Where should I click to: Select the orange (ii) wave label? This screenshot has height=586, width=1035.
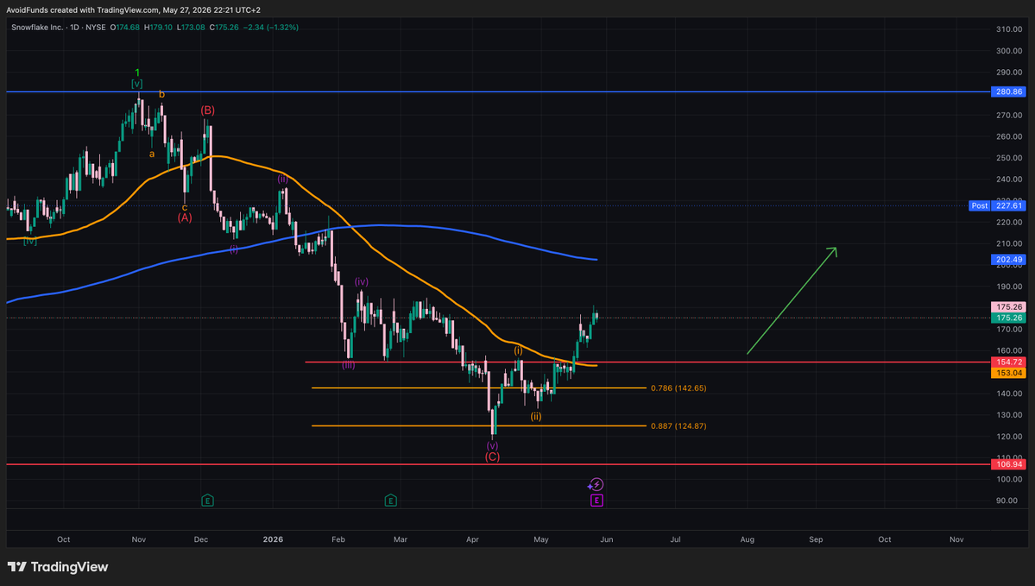click(x=536, y=416)
